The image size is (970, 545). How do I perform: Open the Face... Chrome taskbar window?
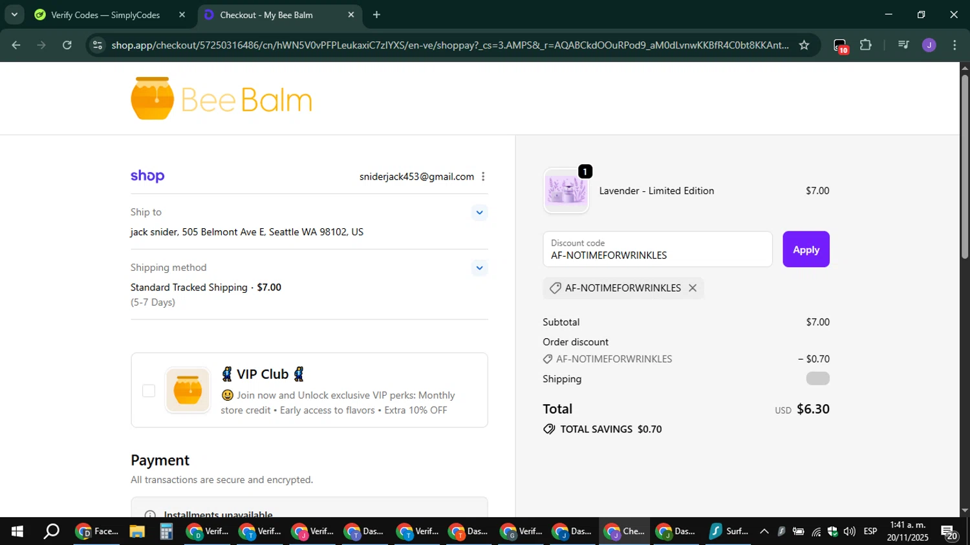[98, 531]
